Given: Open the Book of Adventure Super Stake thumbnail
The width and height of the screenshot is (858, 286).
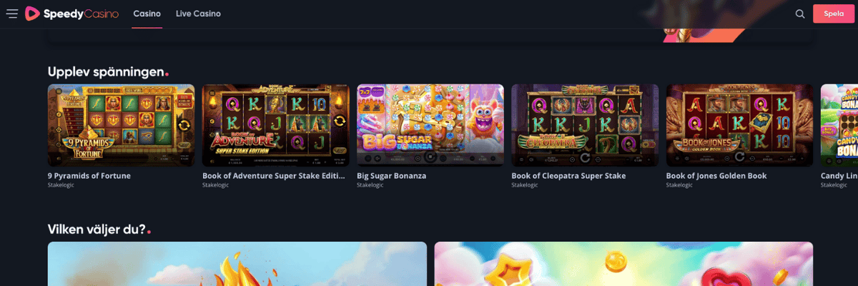Looking at the screenshot, I should pyautogui.click(x=276, y=125).
